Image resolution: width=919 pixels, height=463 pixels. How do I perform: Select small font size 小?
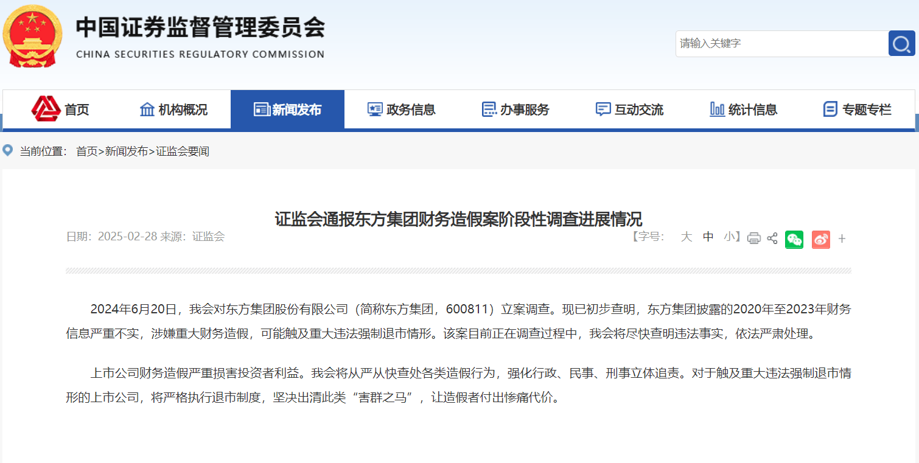coord(730,237)
